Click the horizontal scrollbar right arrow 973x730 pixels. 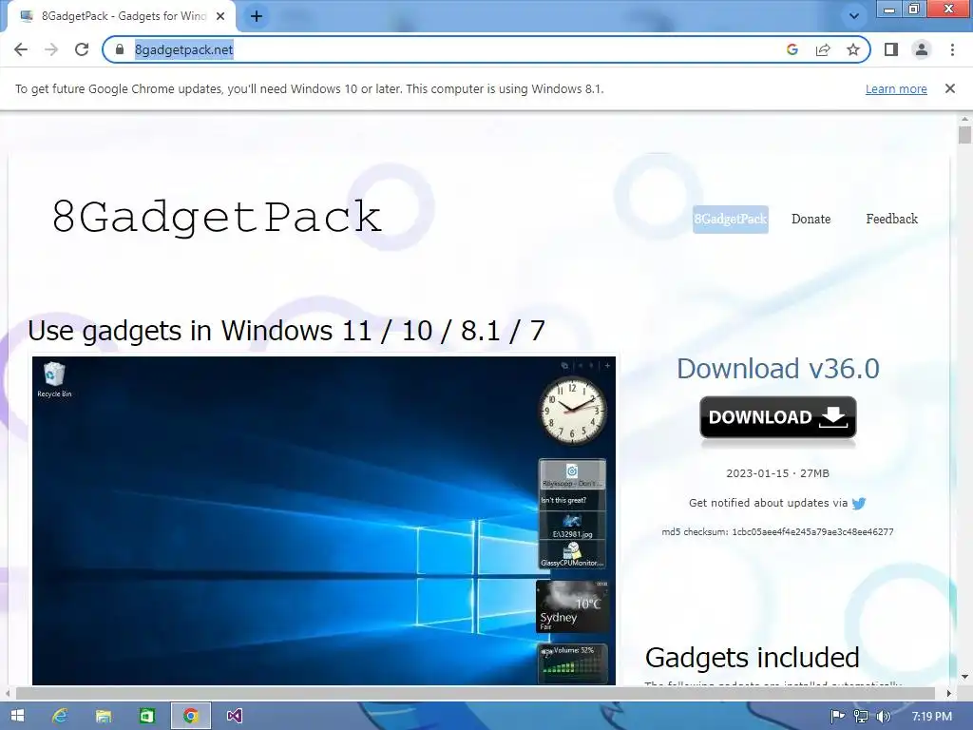point(949,693)
